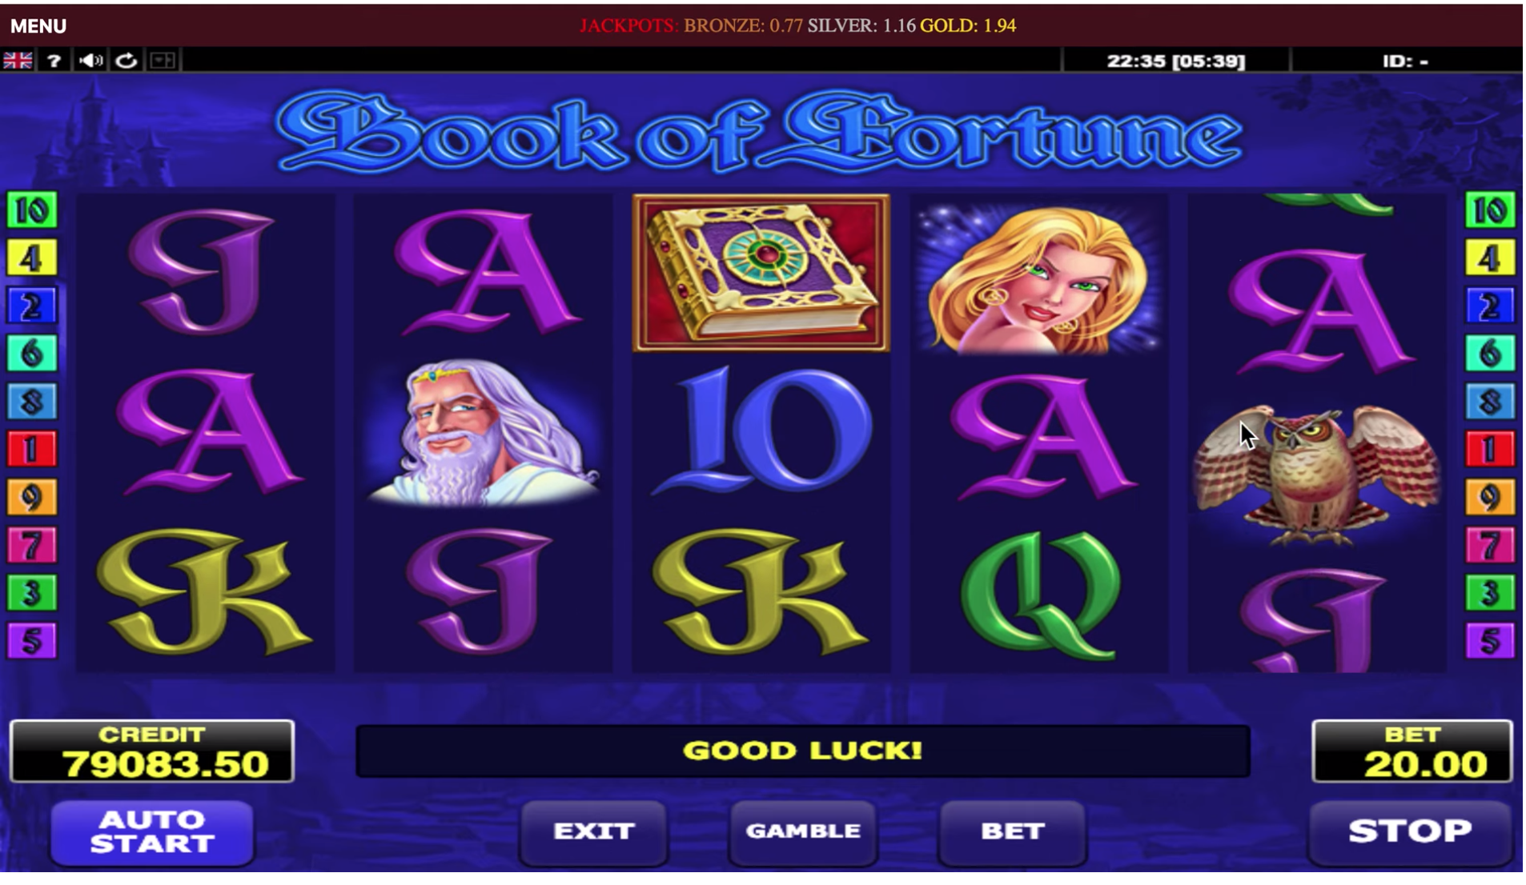Open the MENU in top left
Screen dimensions: 1526x885
38,26
